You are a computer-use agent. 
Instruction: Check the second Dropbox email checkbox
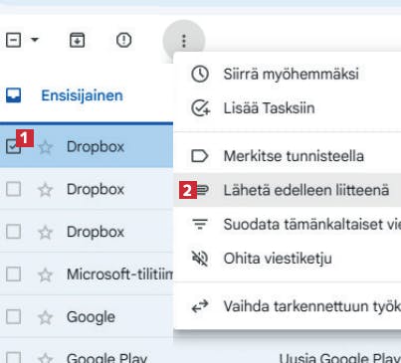pos(14,189)
